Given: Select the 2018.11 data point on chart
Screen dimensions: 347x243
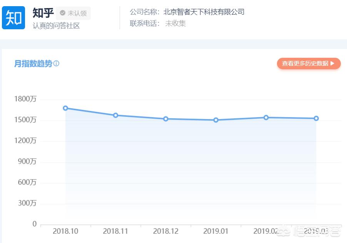Looking at the screenshot, I should (115, 115).
